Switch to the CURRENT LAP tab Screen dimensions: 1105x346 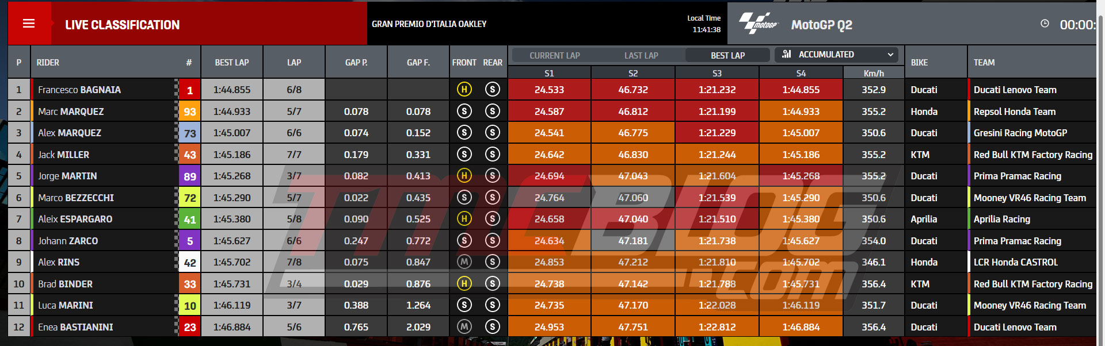554,55
